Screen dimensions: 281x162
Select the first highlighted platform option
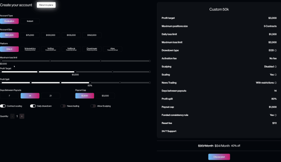pyautogui.click(x=9, y=49)
